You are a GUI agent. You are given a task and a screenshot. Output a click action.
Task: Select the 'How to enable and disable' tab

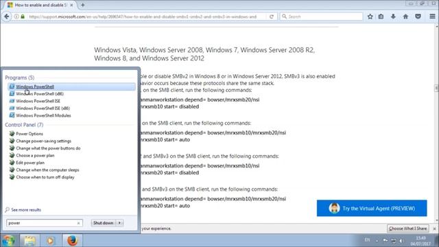click(39, 5)
